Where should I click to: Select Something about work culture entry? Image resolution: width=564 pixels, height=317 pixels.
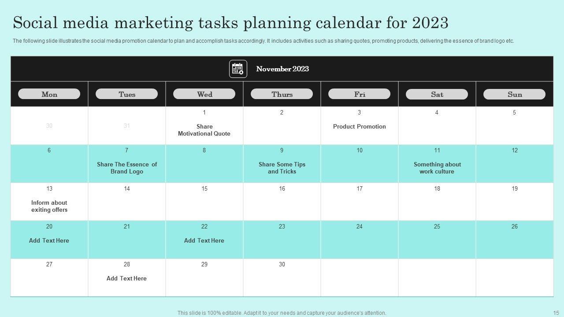click(437, 168)
